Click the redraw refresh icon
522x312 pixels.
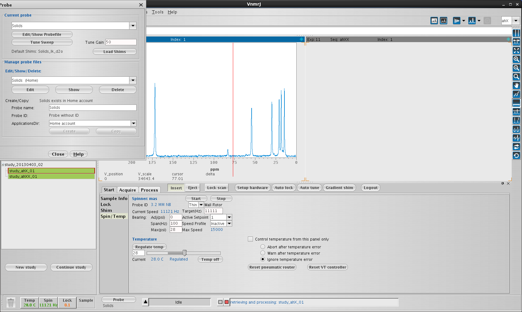516,155
